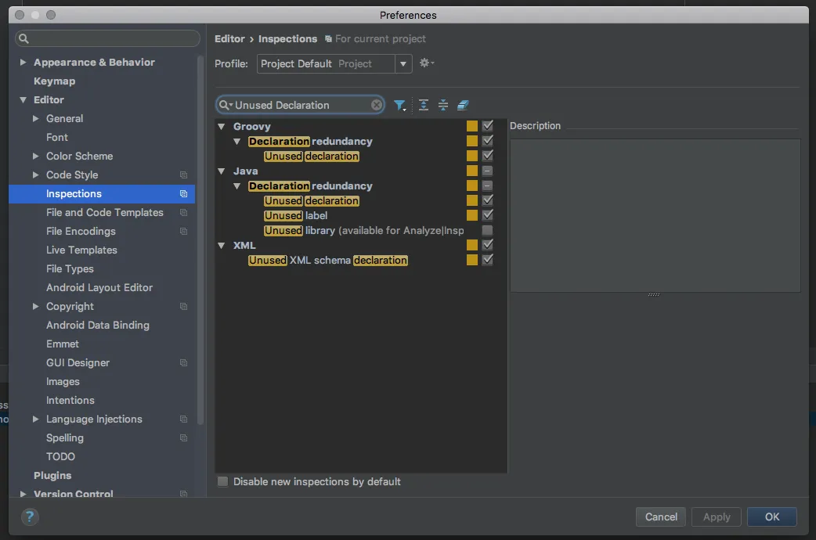
Task: Click the Expand All toolbar icon
Action: coord(424,105)
